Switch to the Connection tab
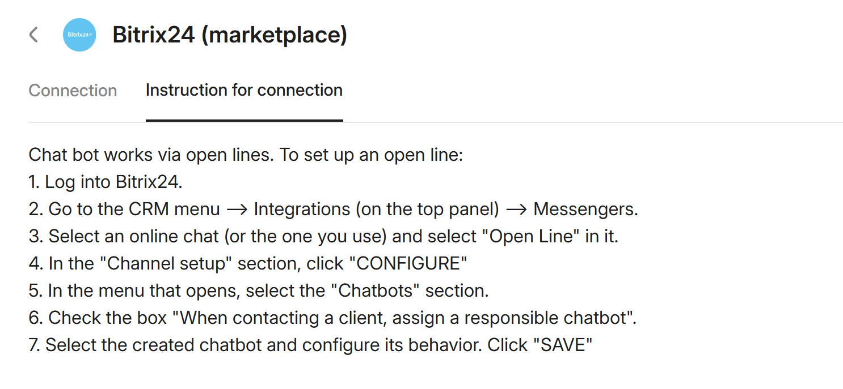The width and height of the screenshot is (843, 389). tap(73, 91)
